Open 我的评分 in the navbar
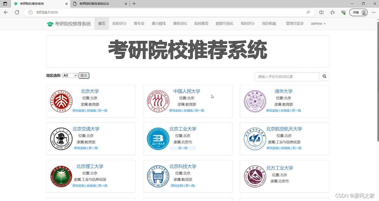This screenshot has height=201, width=379. pyautogui.click(x=248, y=24)
